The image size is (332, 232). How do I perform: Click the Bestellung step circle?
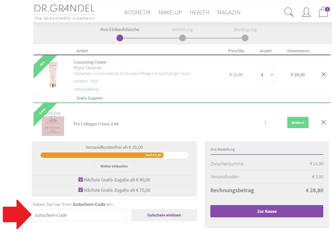tap(183, 38)
